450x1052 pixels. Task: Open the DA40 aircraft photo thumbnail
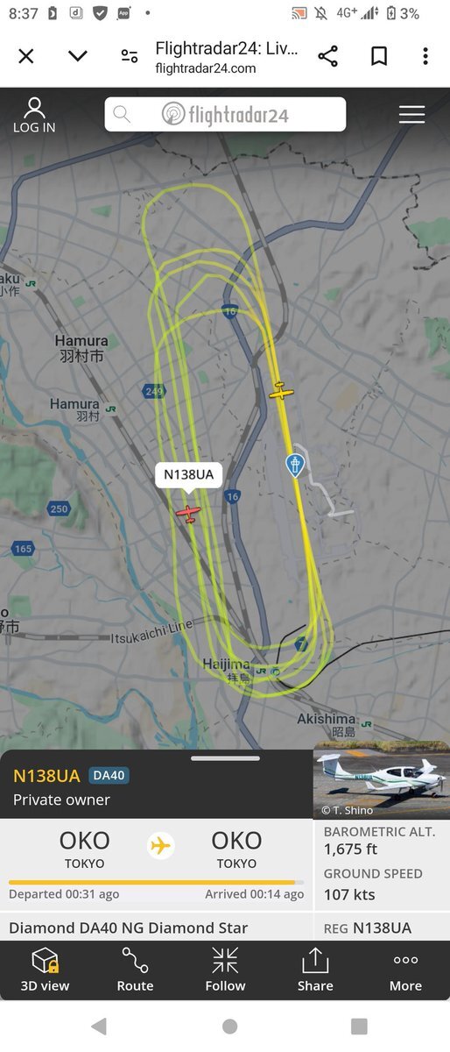point(382,779)
